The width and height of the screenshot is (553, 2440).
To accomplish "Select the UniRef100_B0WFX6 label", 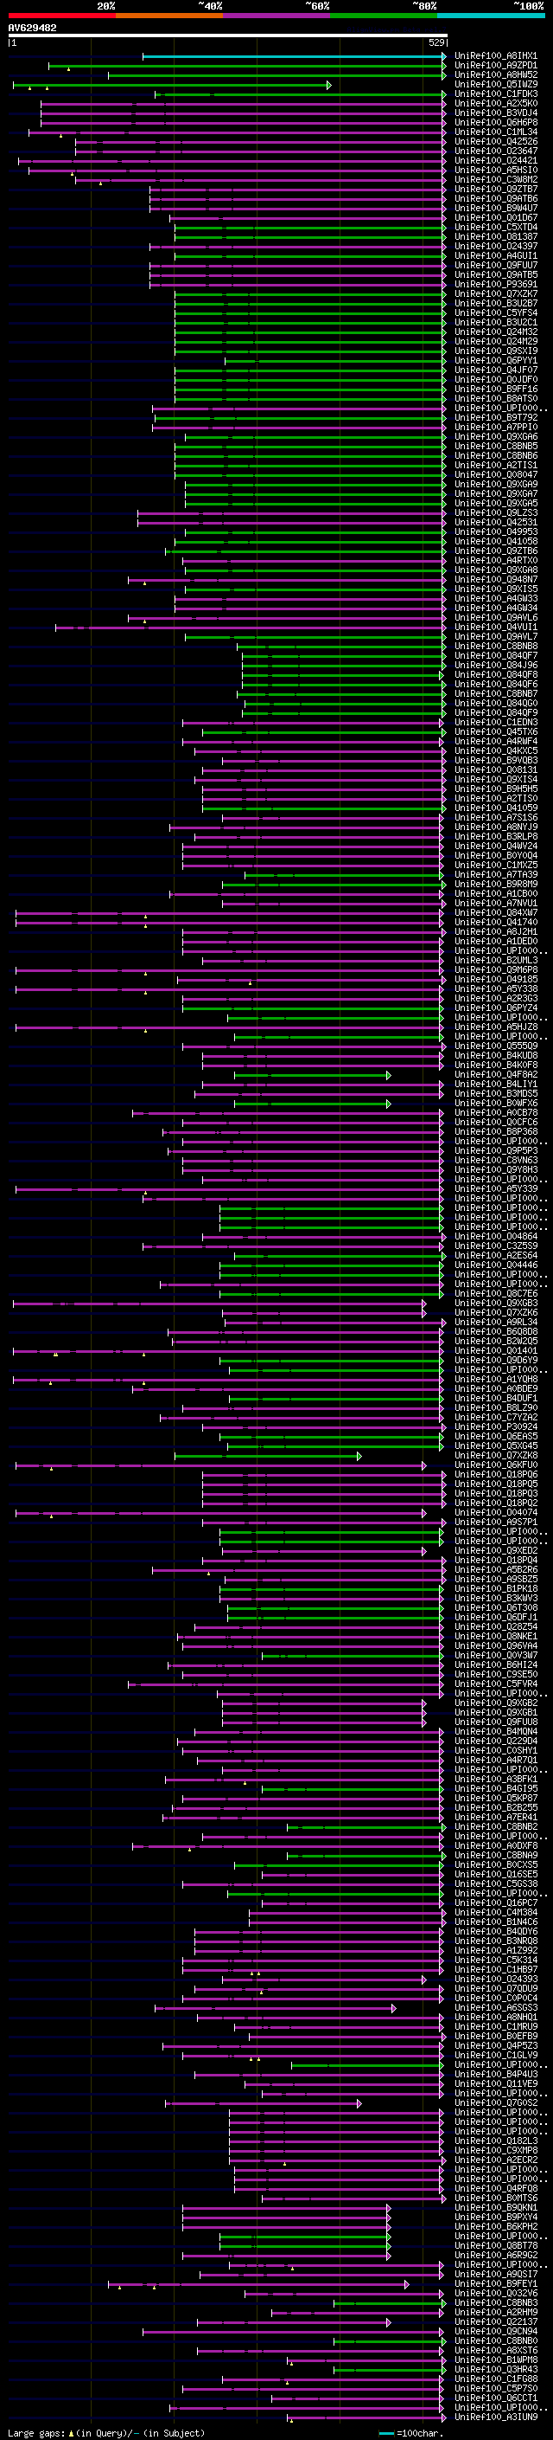I will pyautogui.click(x=496, y=1104).
